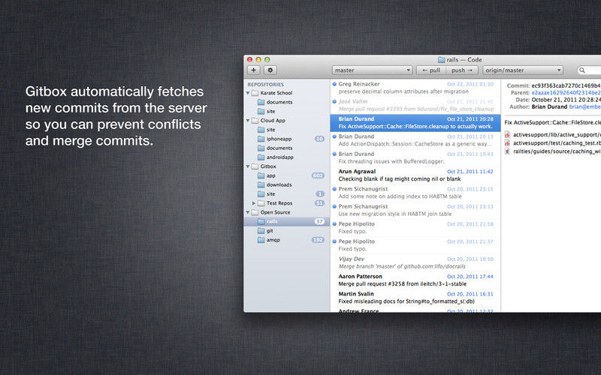The height and width of the screenshot is (375, 601).
Task: Select the git repository
Action: [287, 231]
